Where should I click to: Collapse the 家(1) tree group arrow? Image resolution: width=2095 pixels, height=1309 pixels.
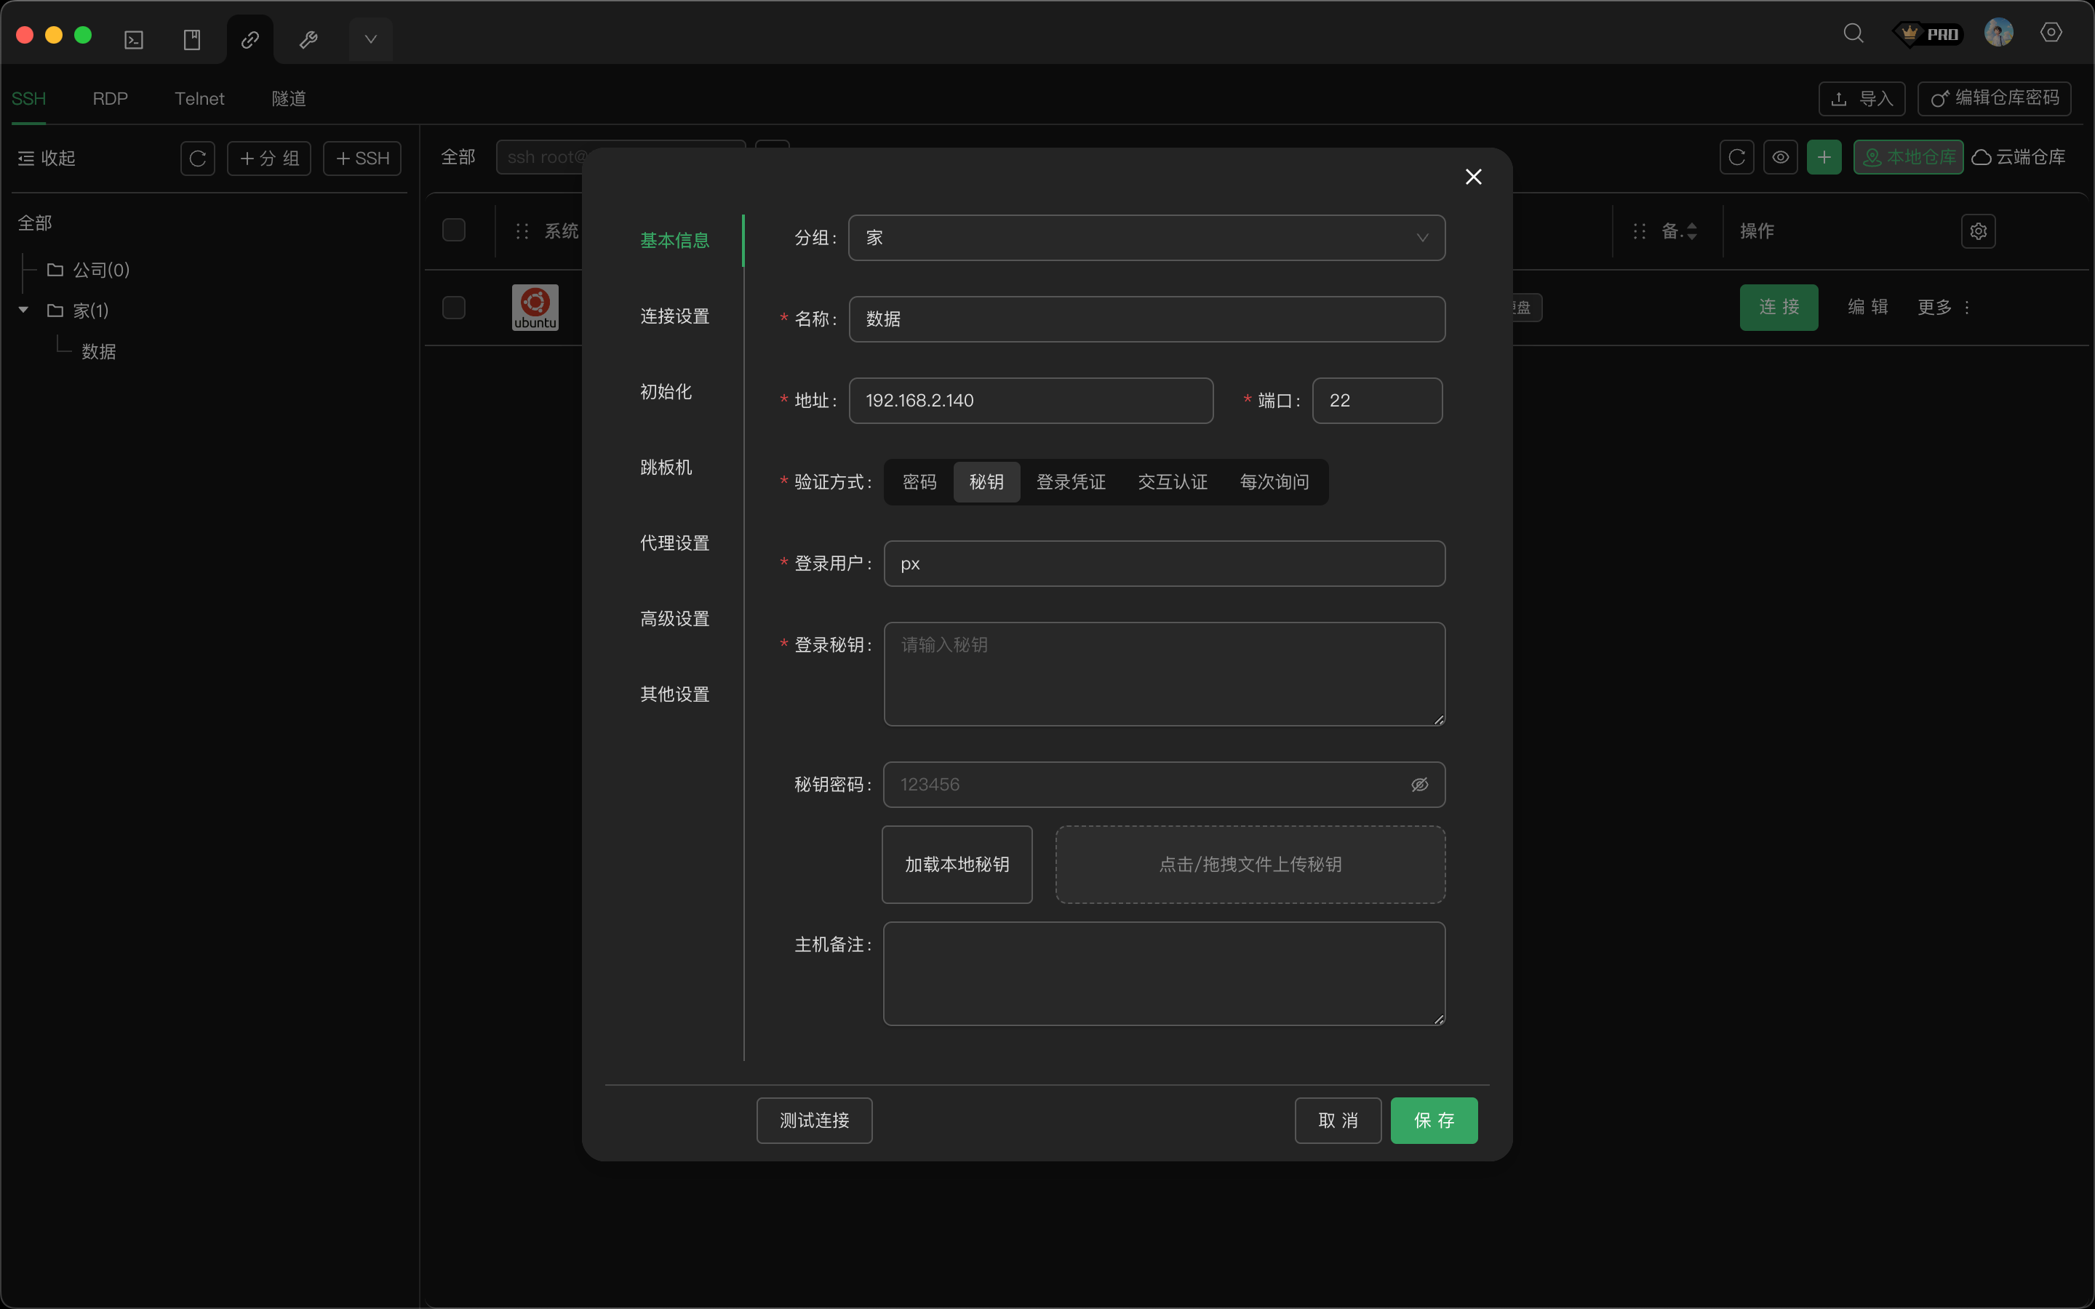pyautogui.click(x=23, y=310)
